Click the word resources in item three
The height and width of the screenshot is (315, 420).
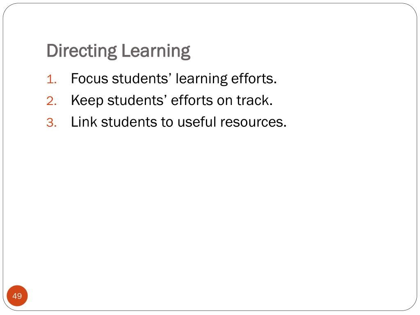[x=253, y=123]
